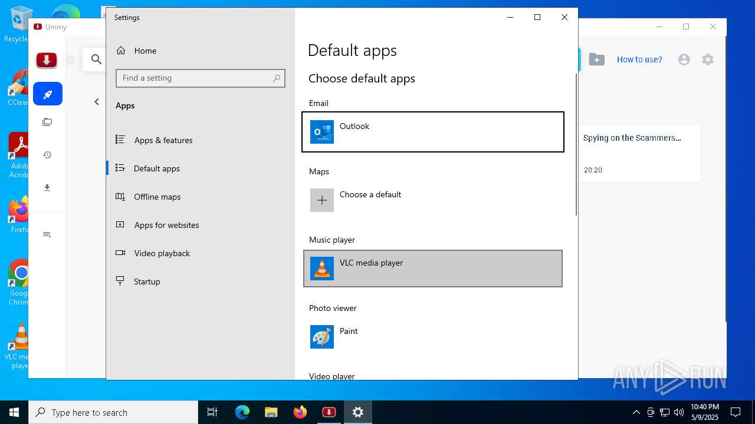This screenshot has height=424, width=755.
Task: Select Default apps in sidebar
Action: coord(201,168)
